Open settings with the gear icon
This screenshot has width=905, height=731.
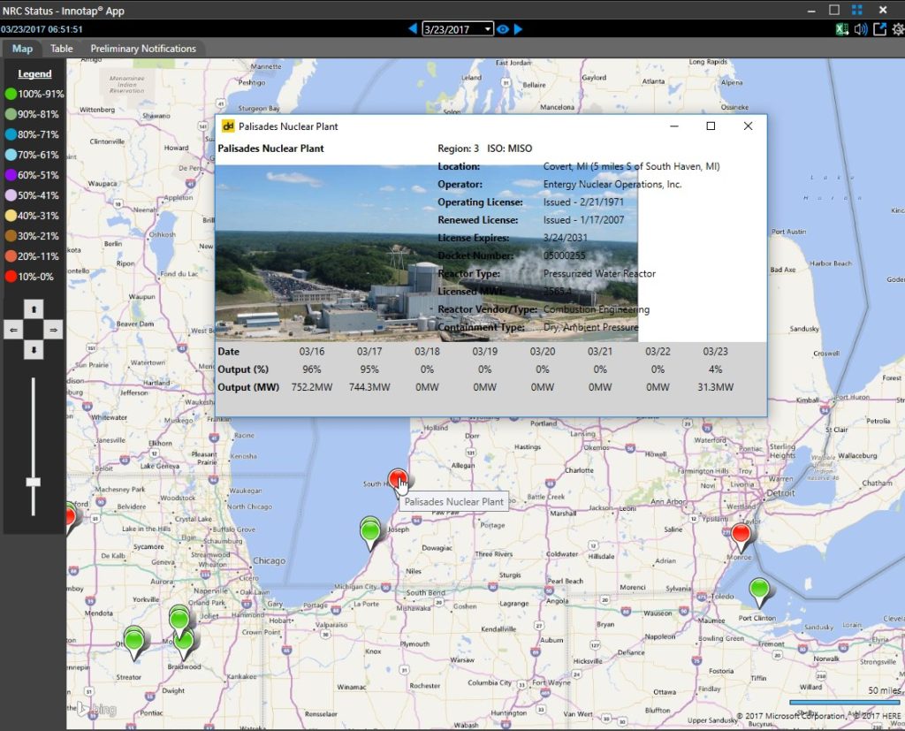click(898, 29)
